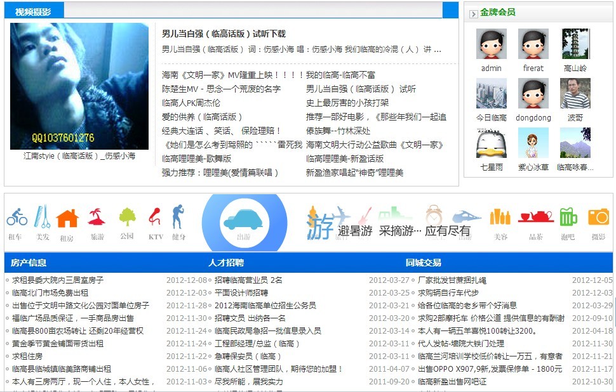This screenshot has height=392, width=616.
Task: Open the 美容 cosmetic bottles icon
Action: [x=500, y=216]
